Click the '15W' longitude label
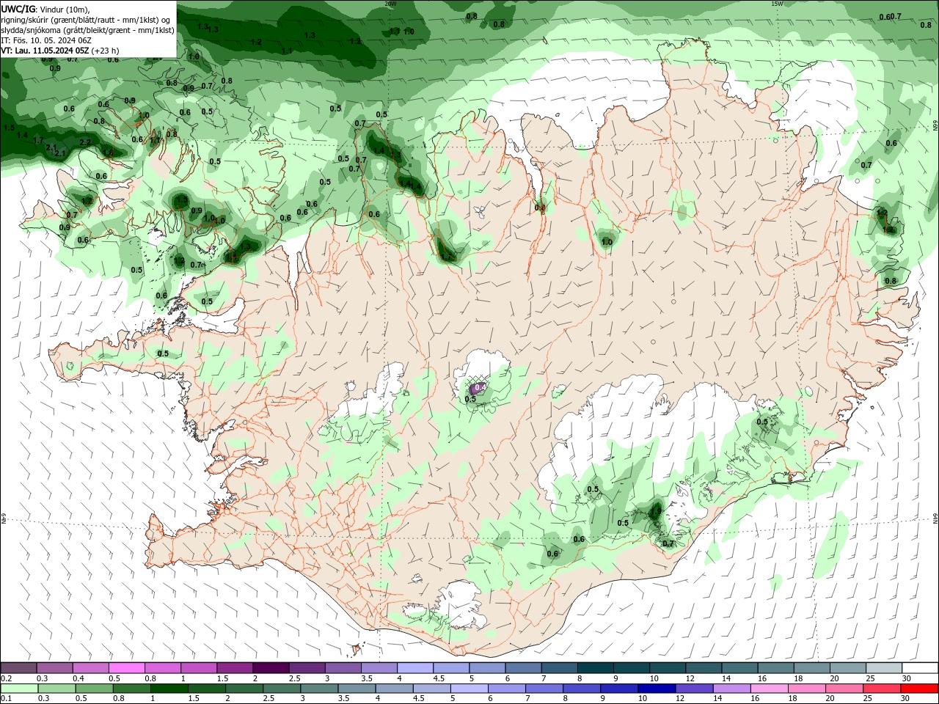 point(777,4)
